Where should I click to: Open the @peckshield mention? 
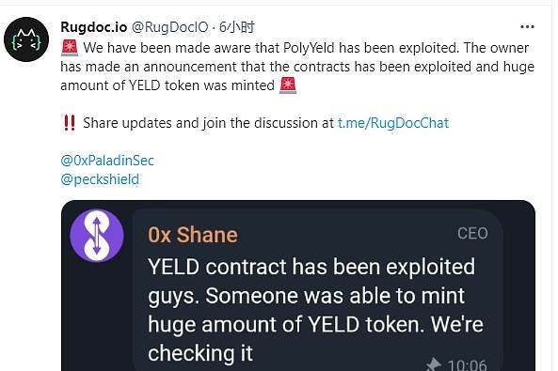click(100, 179)
